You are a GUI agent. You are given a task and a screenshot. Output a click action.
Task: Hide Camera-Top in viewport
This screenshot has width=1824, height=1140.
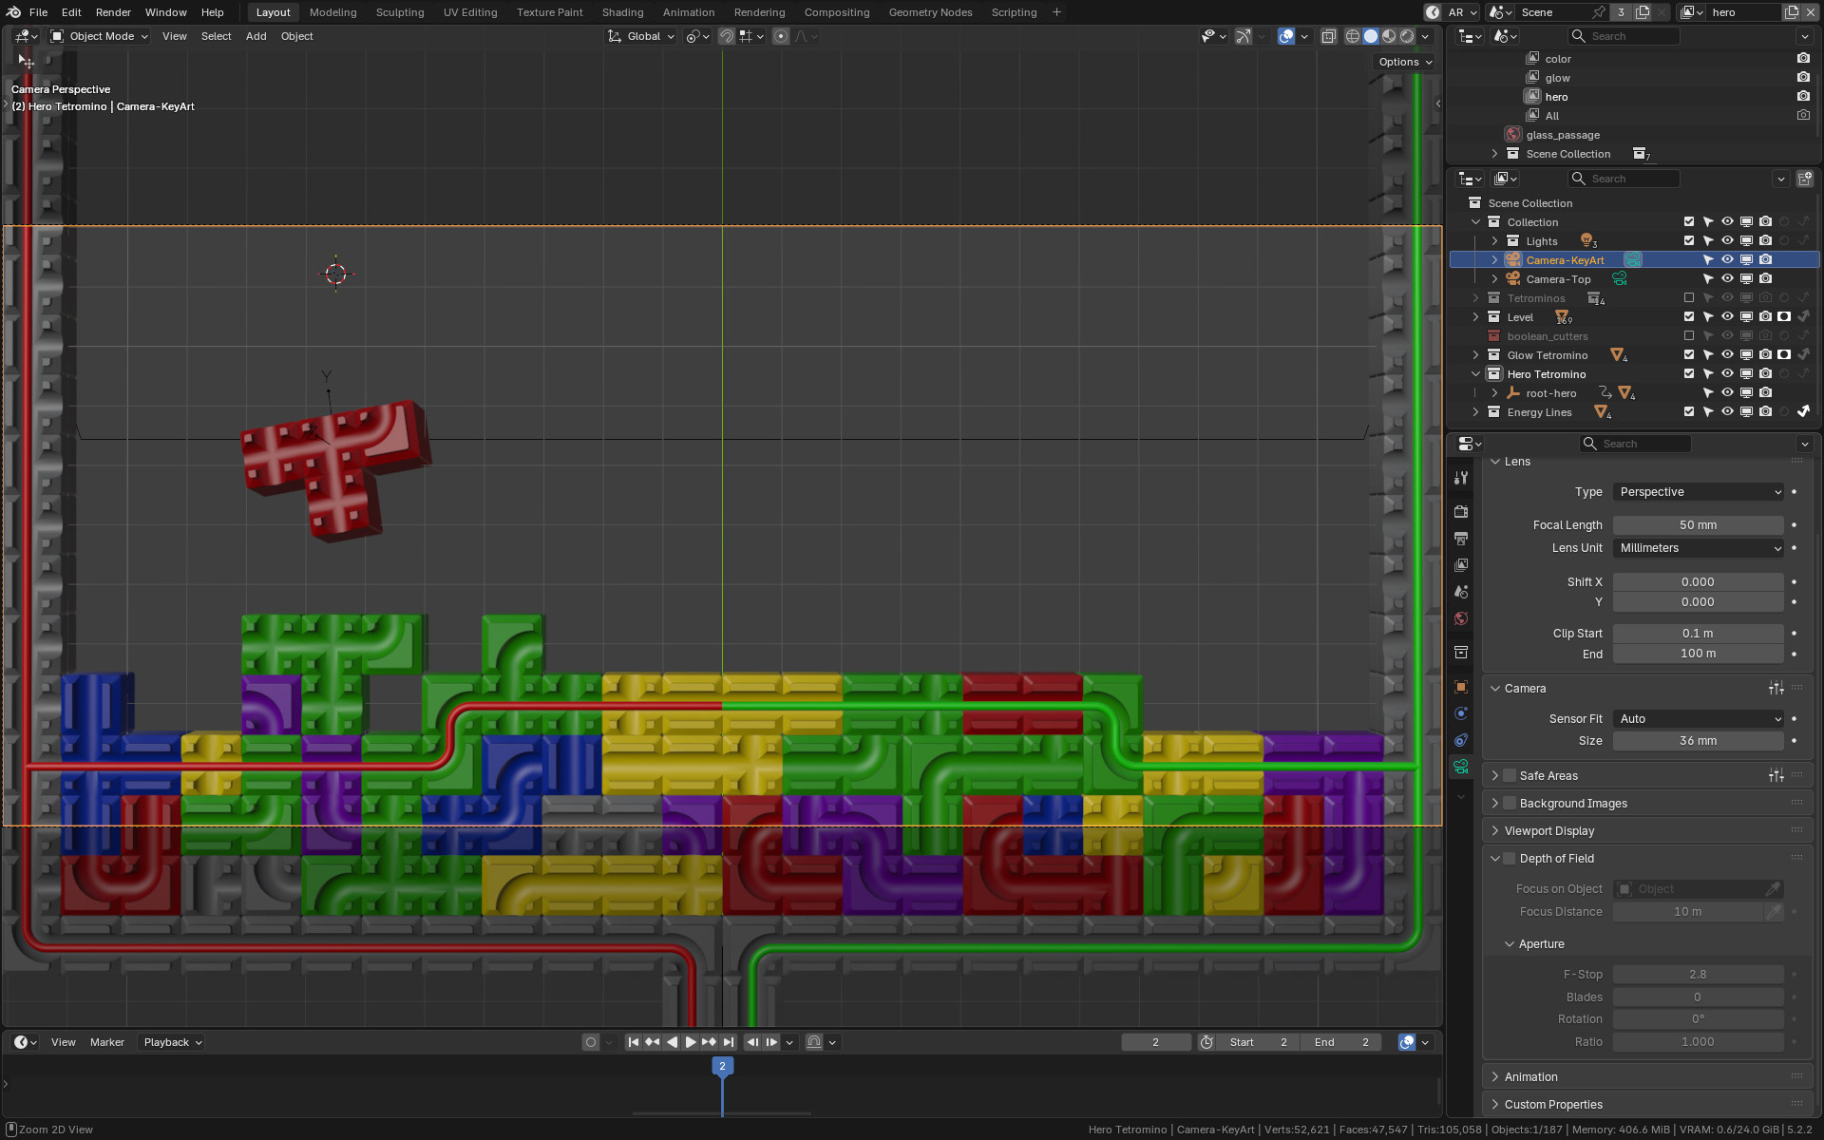click(1727, 279)
